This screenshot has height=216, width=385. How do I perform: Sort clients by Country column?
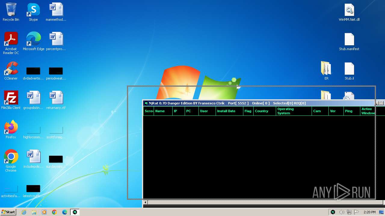coord(265,111)
